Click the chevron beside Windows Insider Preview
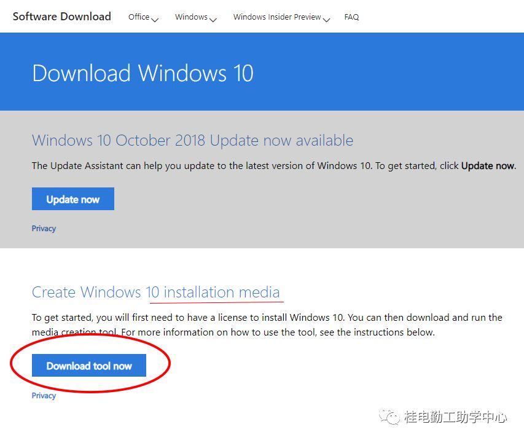Viewport: 524px width, 440px height. pyautogui.click(x=326, y=20)
